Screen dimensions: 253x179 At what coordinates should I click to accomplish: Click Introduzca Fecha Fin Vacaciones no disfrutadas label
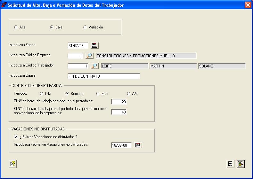pos(51,144)
